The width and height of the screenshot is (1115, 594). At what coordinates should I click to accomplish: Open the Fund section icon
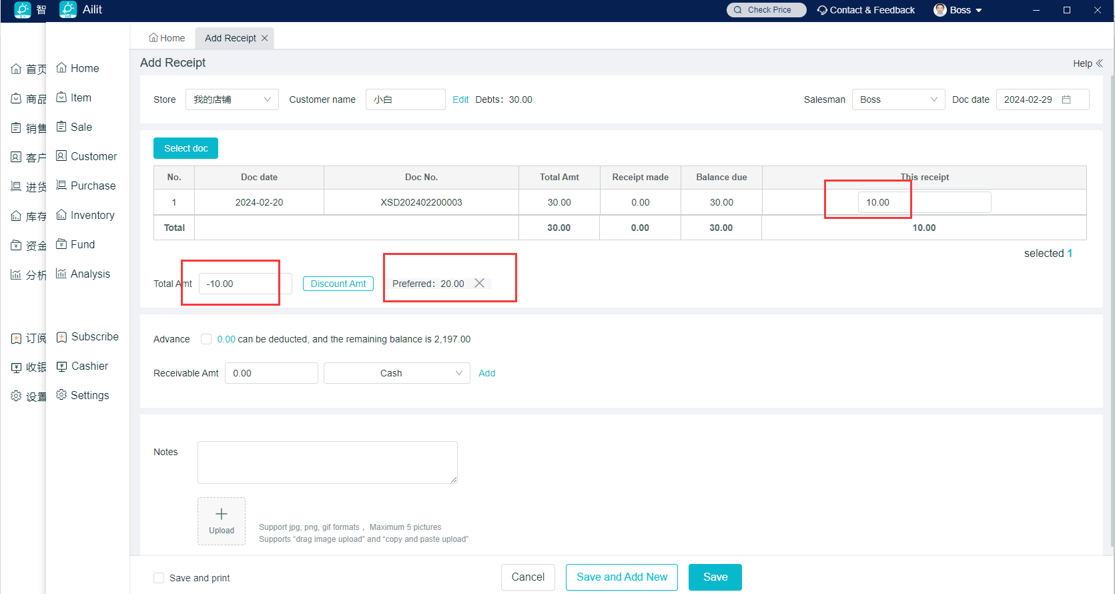[61, 244]
